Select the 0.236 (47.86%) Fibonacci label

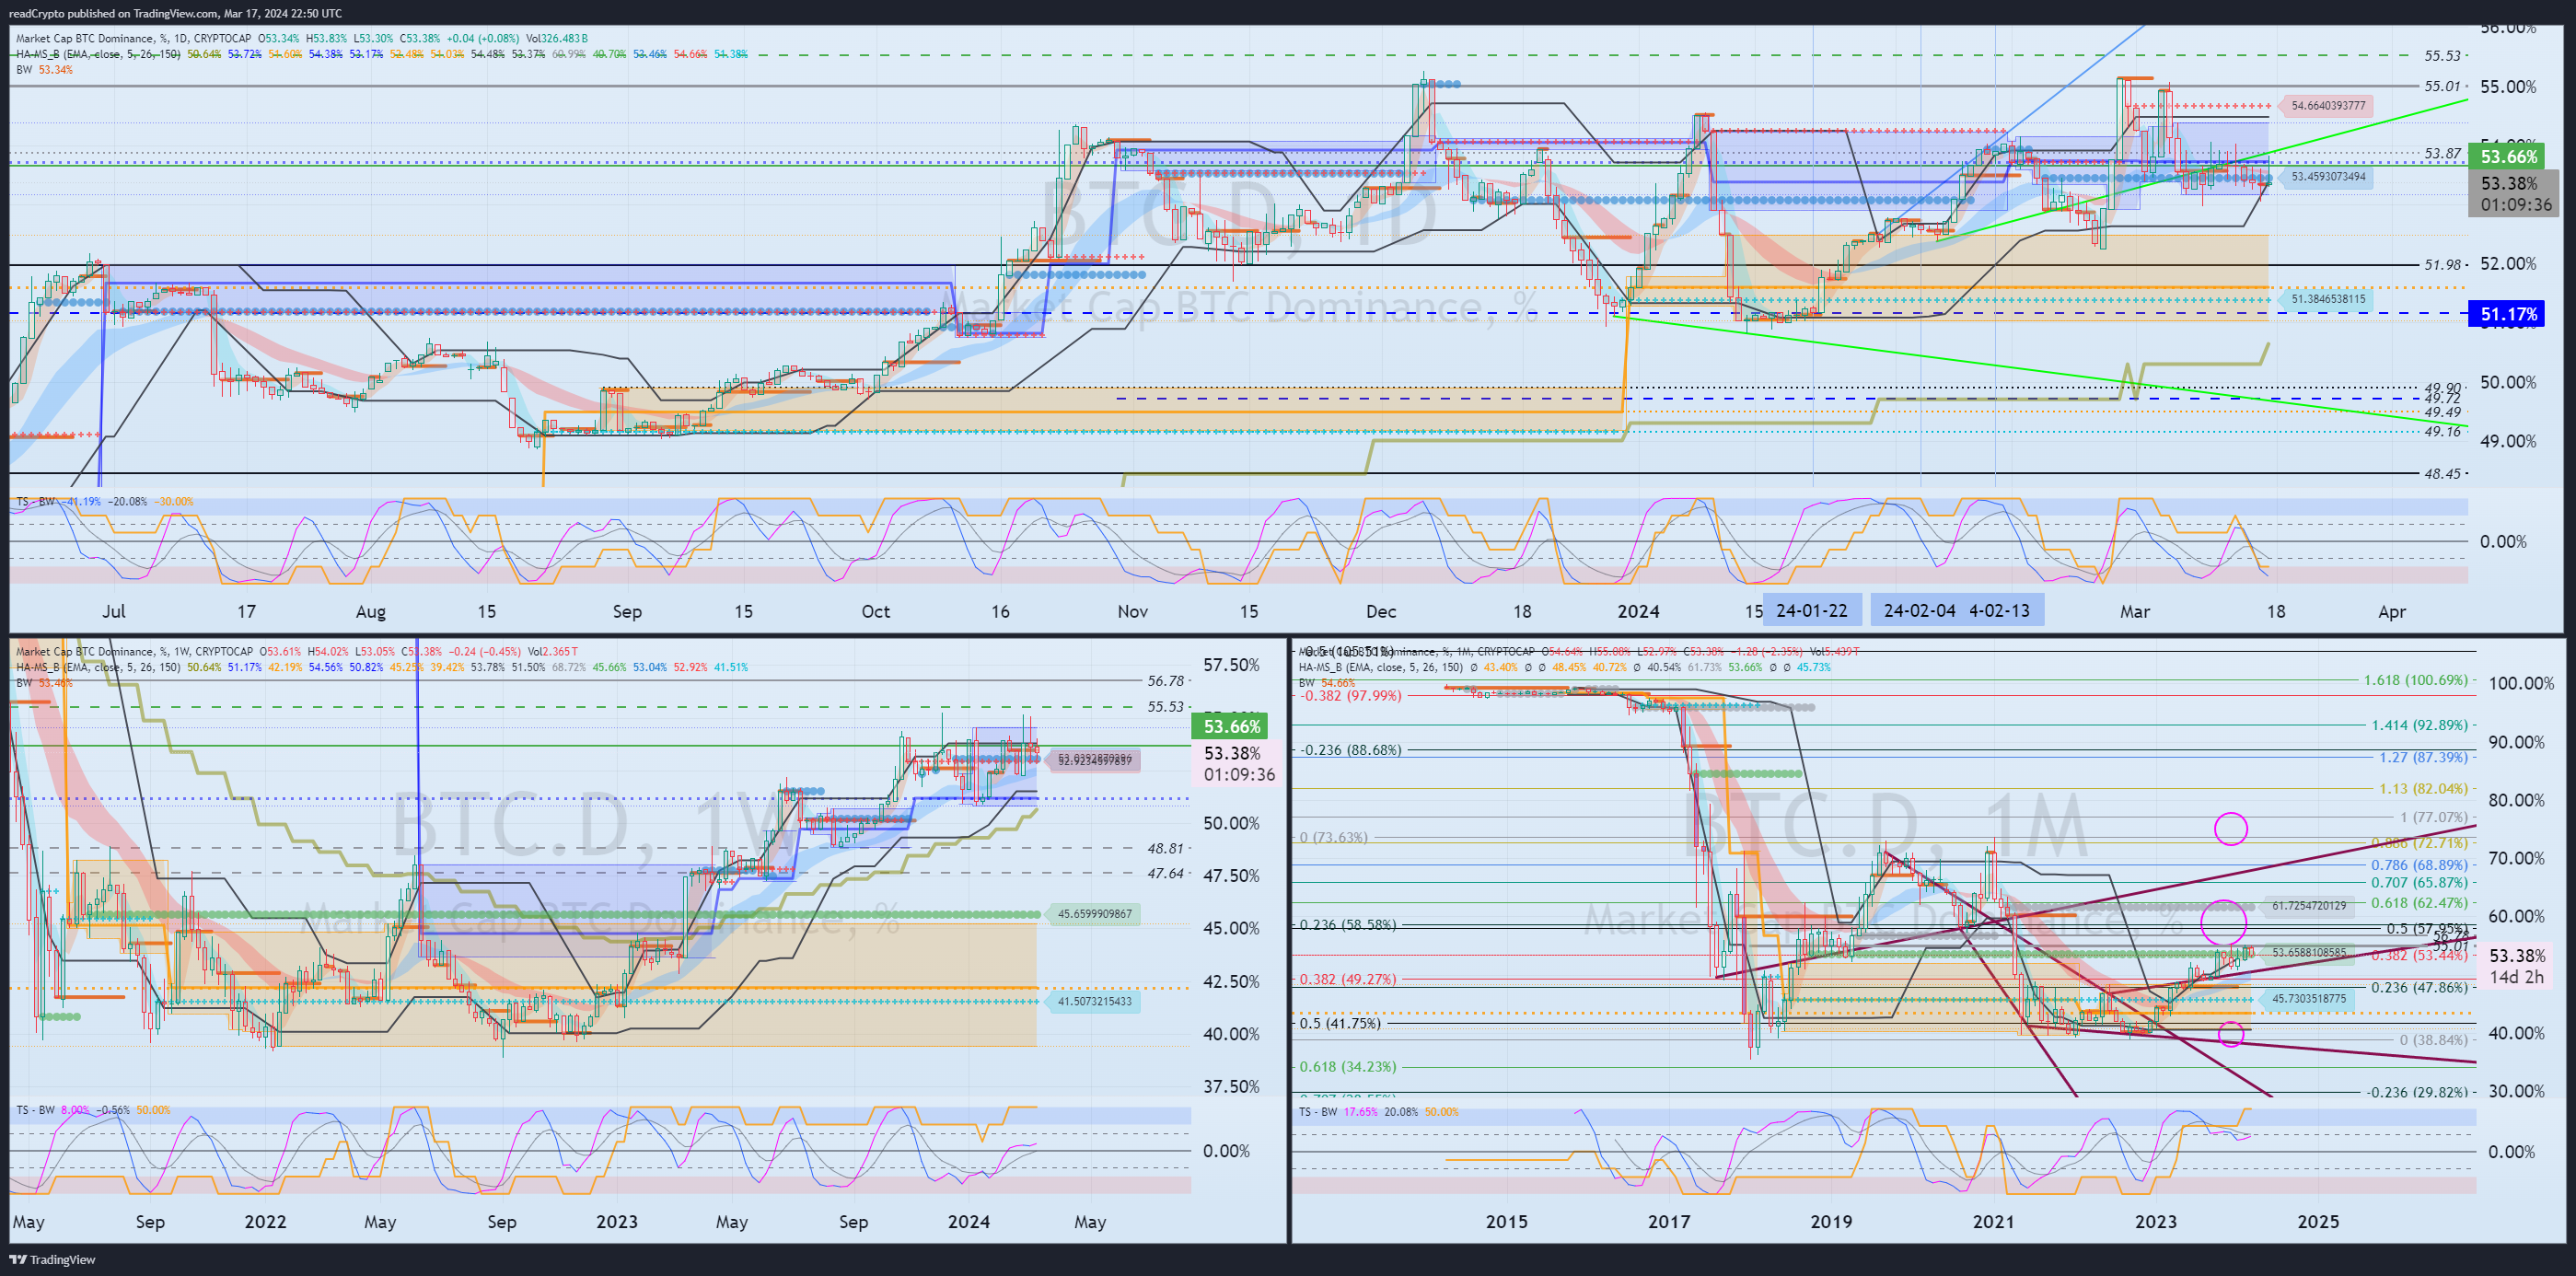(x=2420, y=987)
